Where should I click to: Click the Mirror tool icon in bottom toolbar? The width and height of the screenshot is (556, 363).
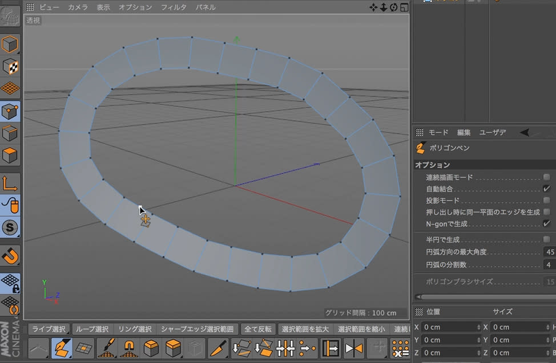coord(354,348)
